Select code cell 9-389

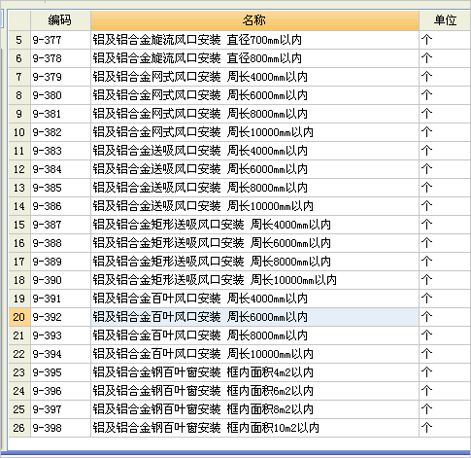pyautogui.click(x=60, y=262)
